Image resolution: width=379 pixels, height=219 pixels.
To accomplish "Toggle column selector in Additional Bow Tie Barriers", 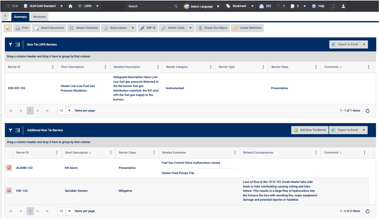I will coord(18,130).
